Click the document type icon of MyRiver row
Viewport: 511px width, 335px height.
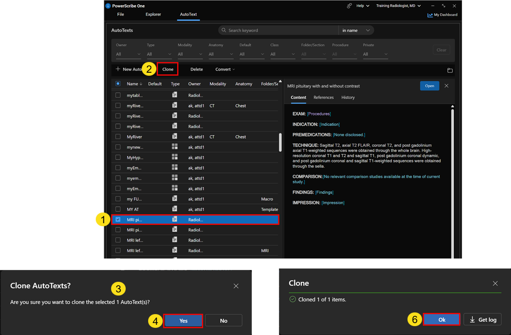(x=175, y=137)
